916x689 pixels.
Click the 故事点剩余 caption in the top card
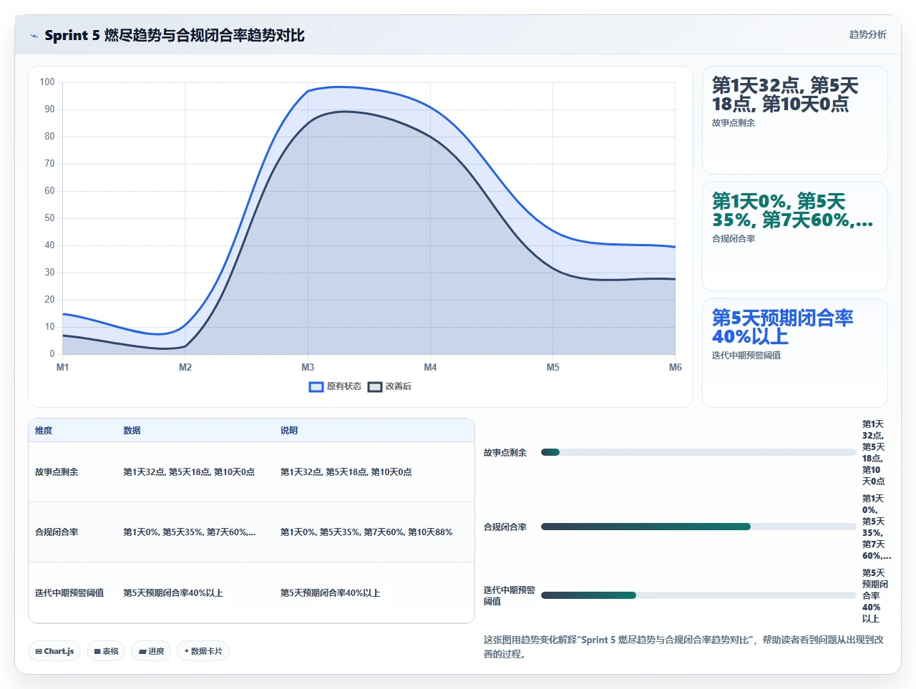pyautogui.click(x=734, y=123)
